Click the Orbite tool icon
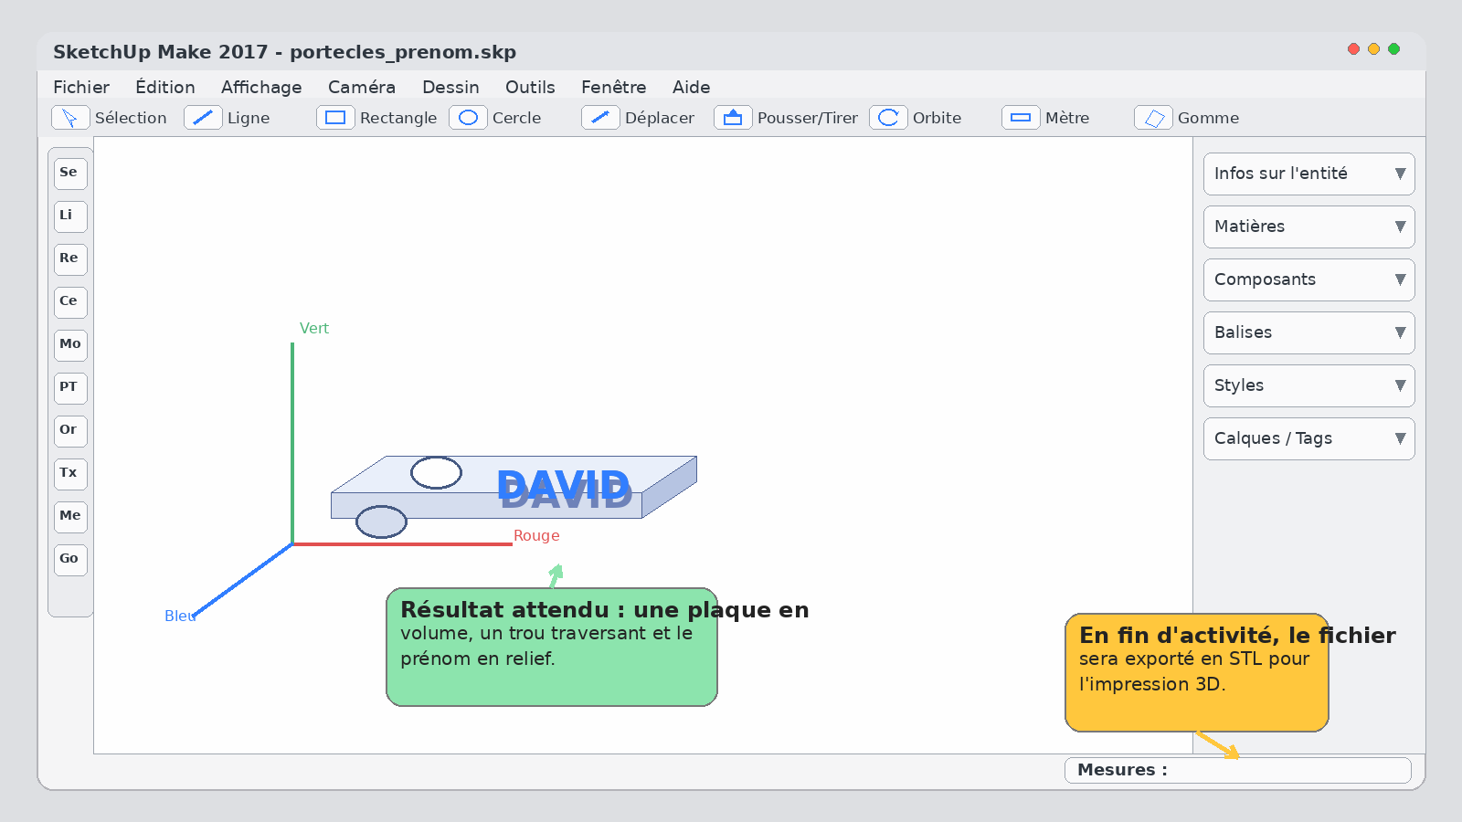 888,118
